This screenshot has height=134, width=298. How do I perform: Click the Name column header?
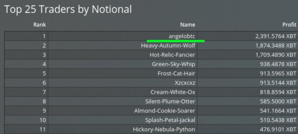tap(188, 25)
